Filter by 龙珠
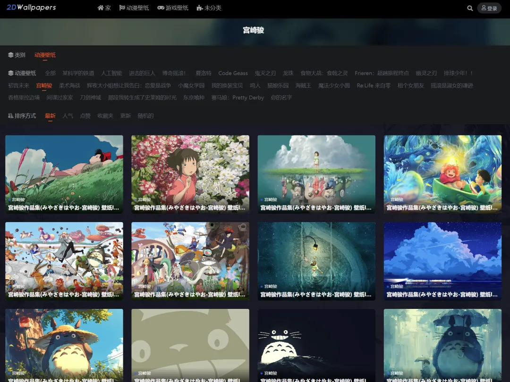Image resolution: width=510 pixels, height=382 pixels. point(288,73)
